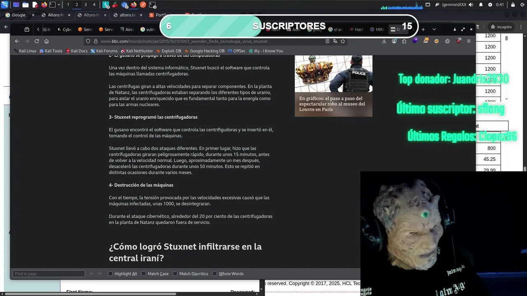Image resolution: width=527 pixels, height=296 pixels.
Task: Open the terminal launcher dropdown arrow
Action: [x=59, y=5]
